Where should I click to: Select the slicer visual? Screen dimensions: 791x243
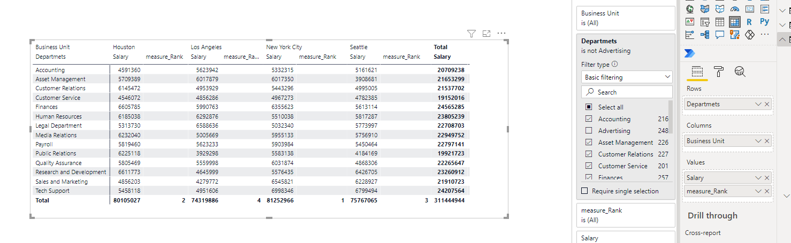point(705,22)
